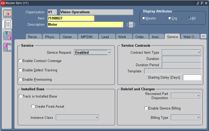Click the folder with cube sidebar icon
This screenshot has width=209, height=131.
click(8, 13)
